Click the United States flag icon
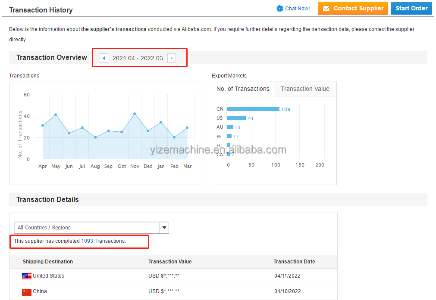The height and width of the screenshot is (300, 436). tap(27, 276)
